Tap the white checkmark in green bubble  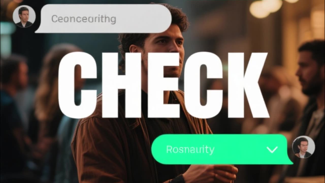272,149
